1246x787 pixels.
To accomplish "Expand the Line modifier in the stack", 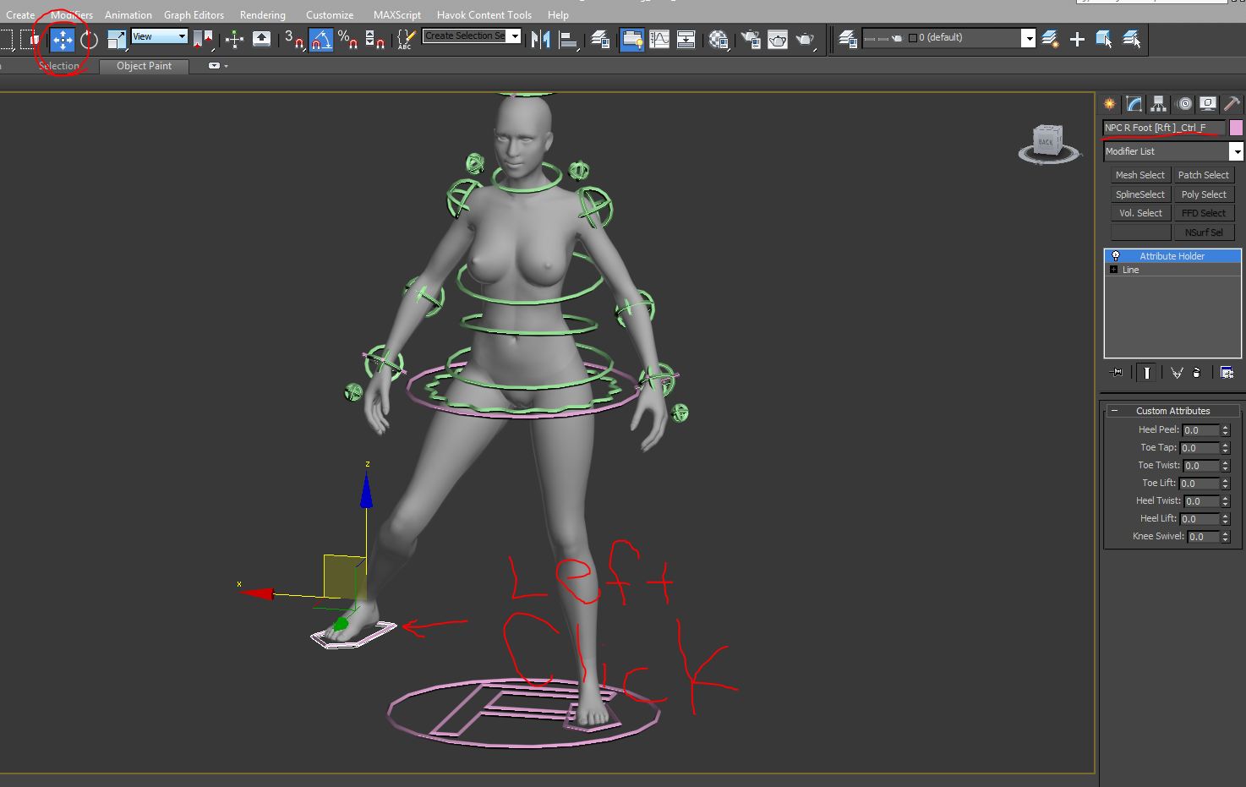I will pos(1114,269).
